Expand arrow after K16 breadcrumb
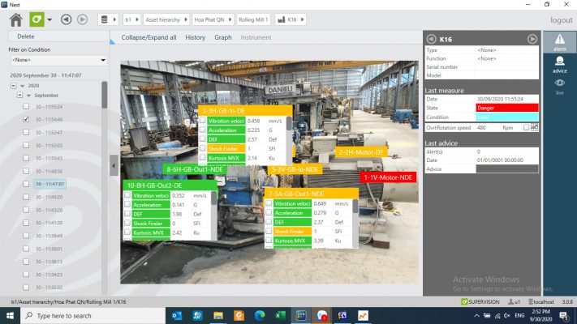The height and width of the screenshot is (324, 577). coord(302,19)
